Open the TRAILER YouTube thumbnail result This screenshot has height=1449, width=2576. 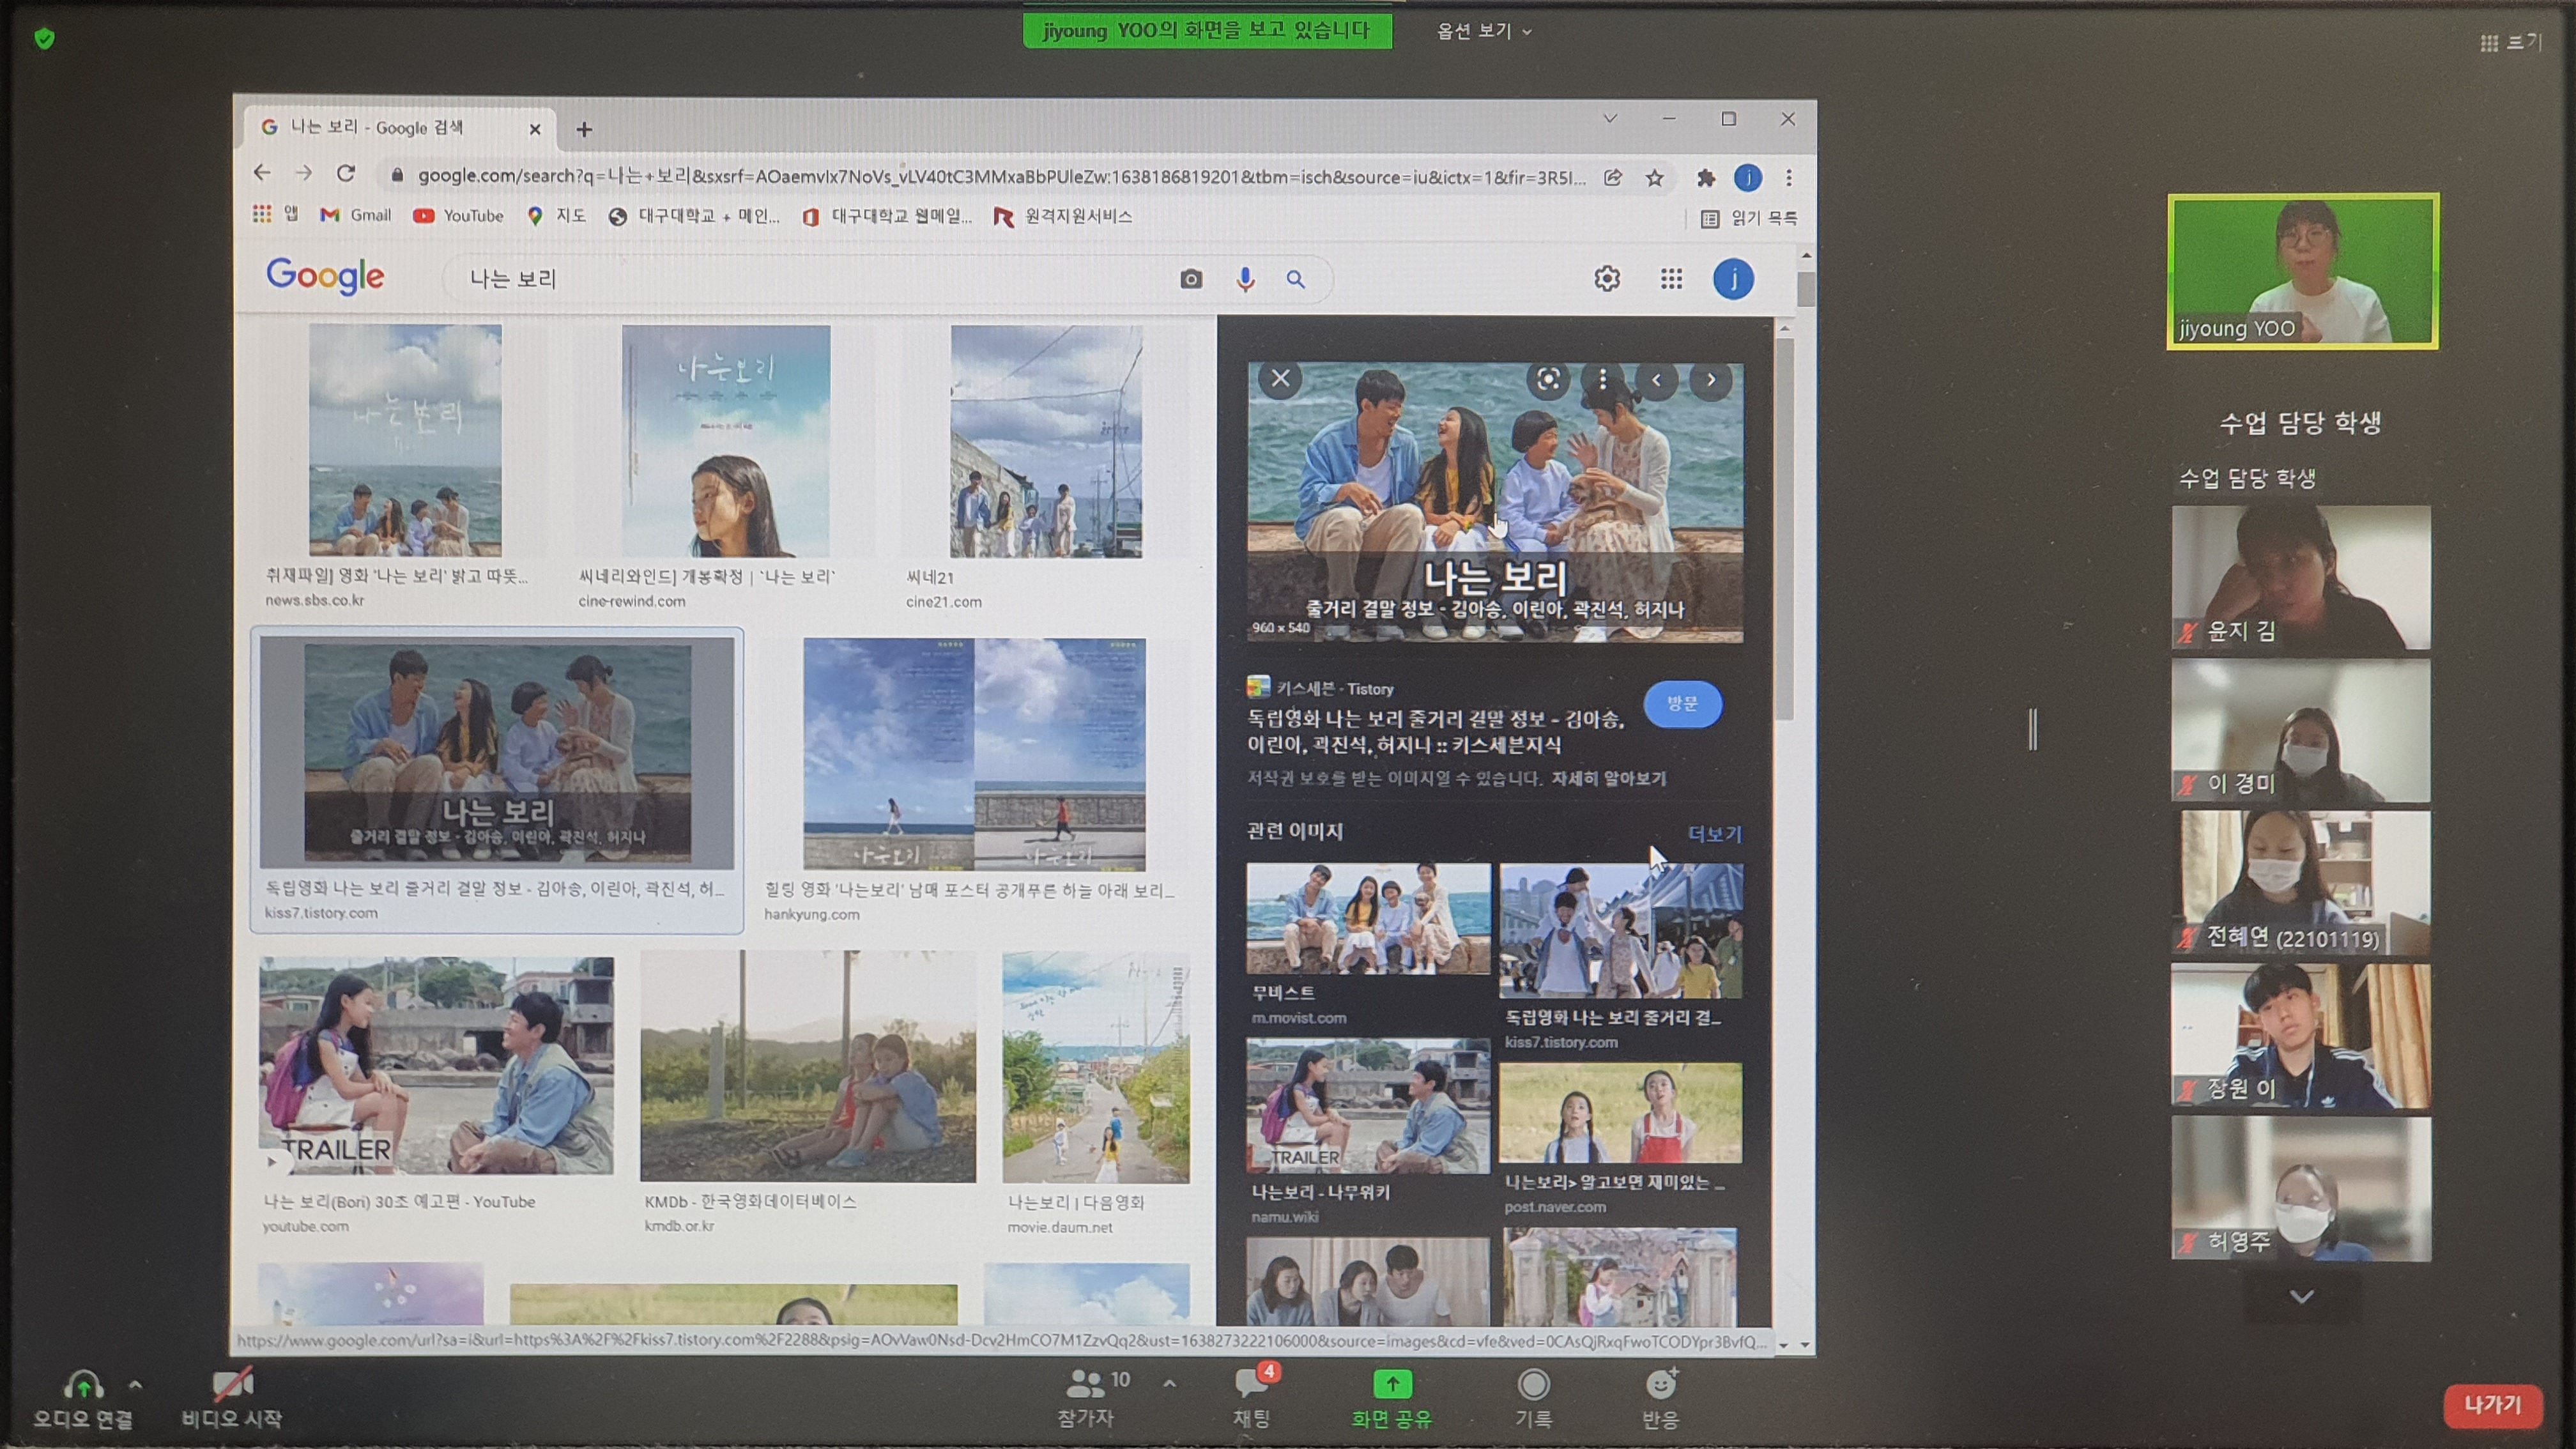click(x=436, y=1066)
